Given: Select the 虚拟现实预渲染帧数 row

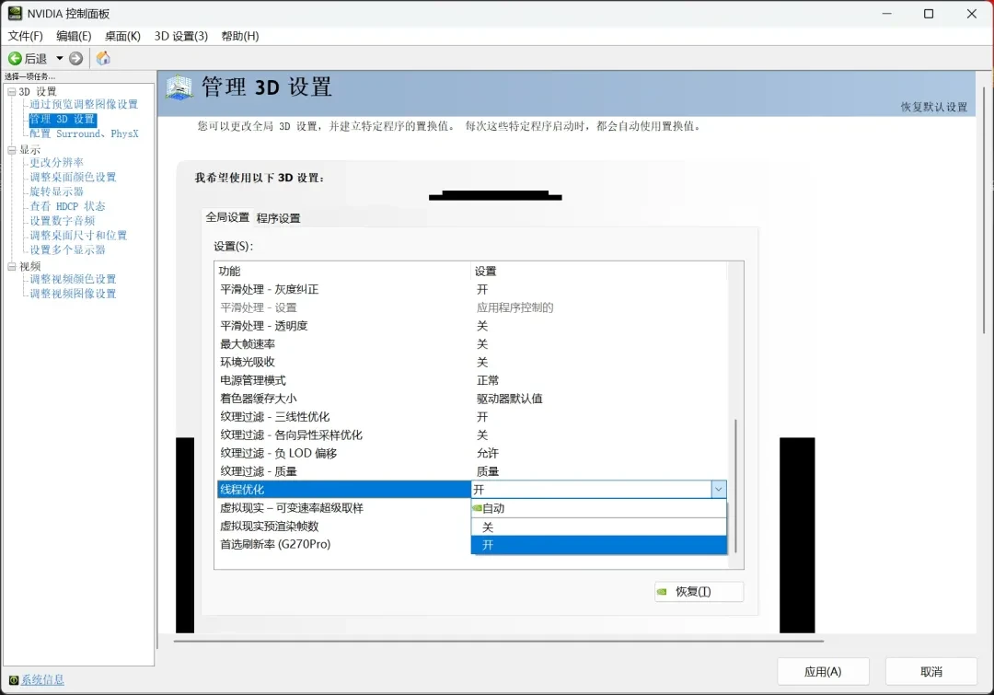Looking at the screenshot, I should coord(343,527).
